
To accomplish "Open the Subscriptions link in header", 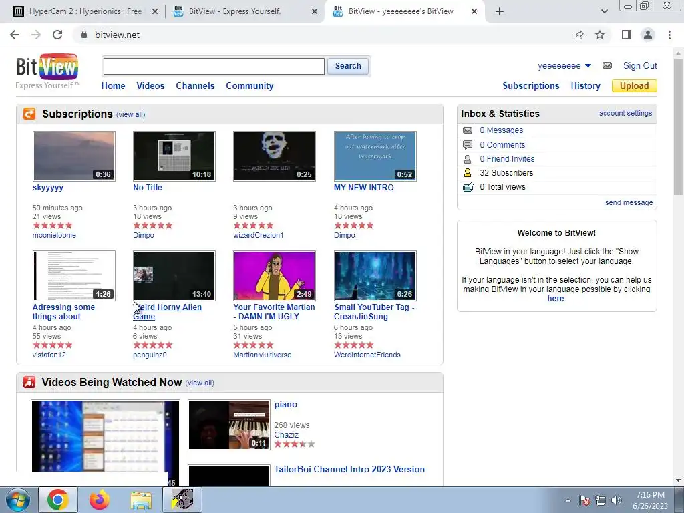I will coord(531,86).
